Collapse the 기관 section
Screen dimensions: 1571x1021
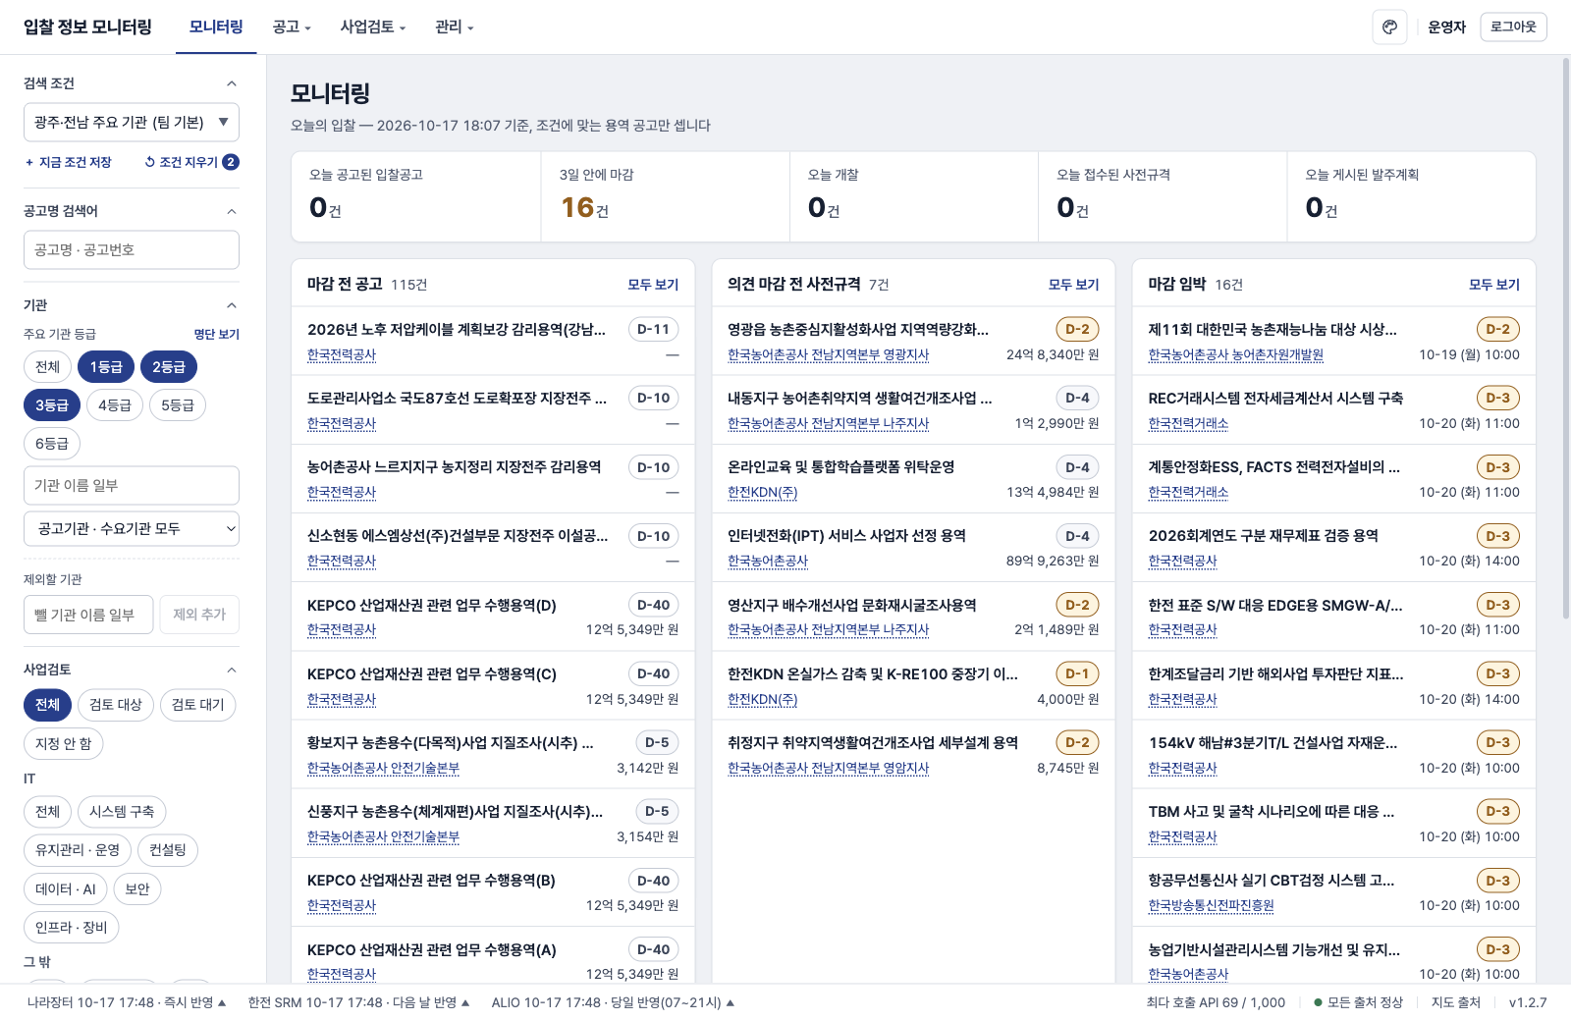coord(232,305)
